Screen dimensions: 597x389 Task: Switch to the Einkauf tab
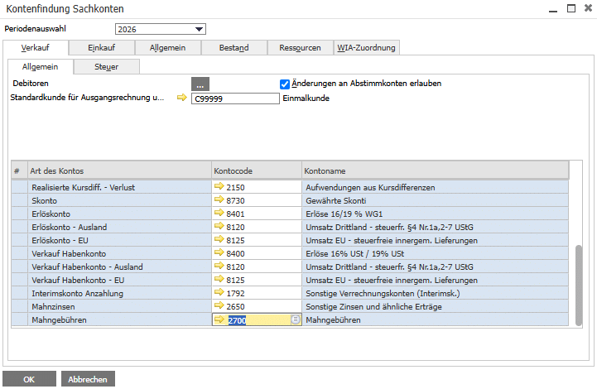click(101, 47)
